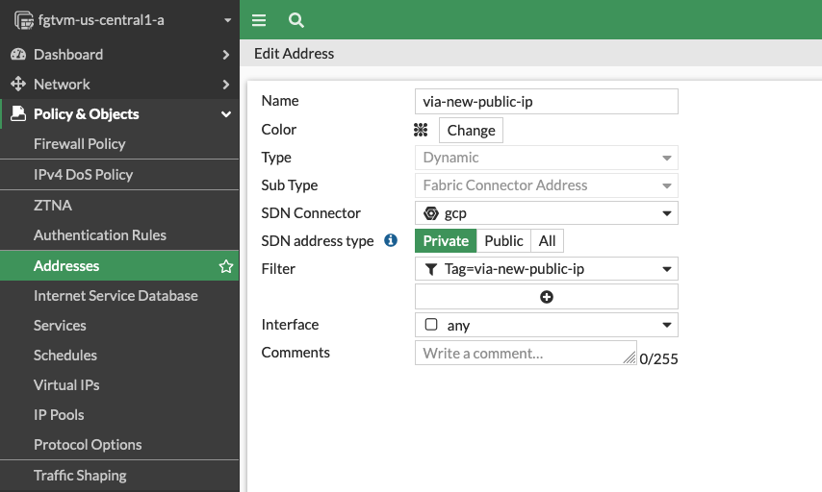Click the Policy & Objects icon
The height and width of the screenshot is (492, 822).
tap(18, 113)
